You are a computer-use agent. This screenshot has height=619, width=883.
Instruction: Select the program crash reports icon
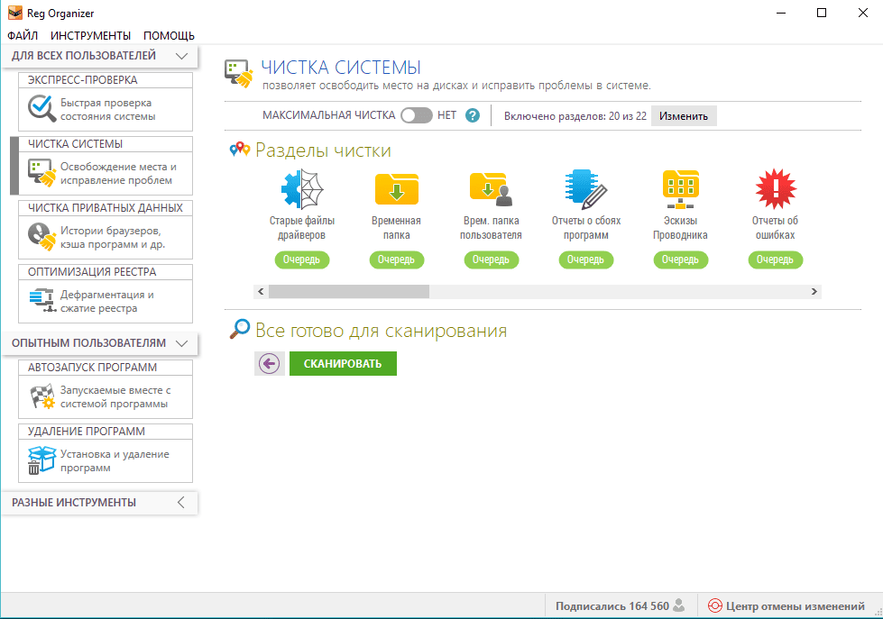click(585, 188)
